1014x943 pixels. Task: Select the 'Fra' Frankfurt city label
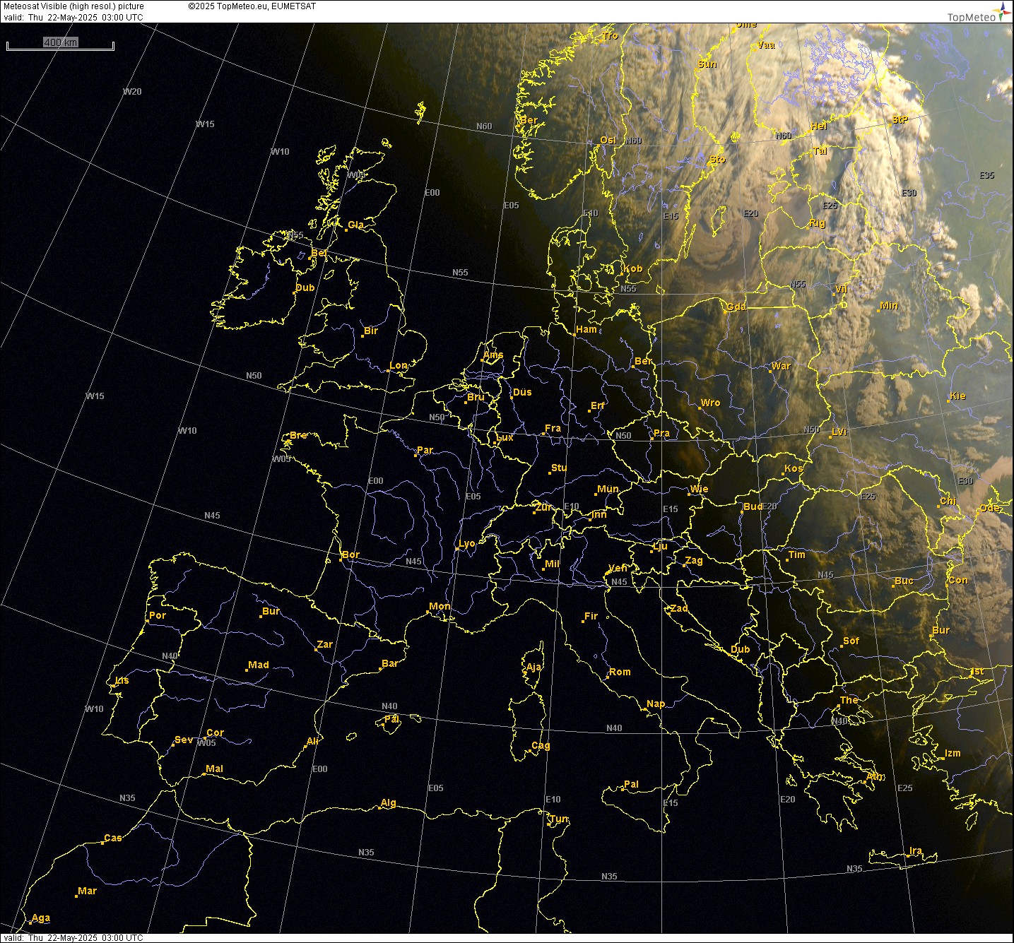(x=553, y=428)
